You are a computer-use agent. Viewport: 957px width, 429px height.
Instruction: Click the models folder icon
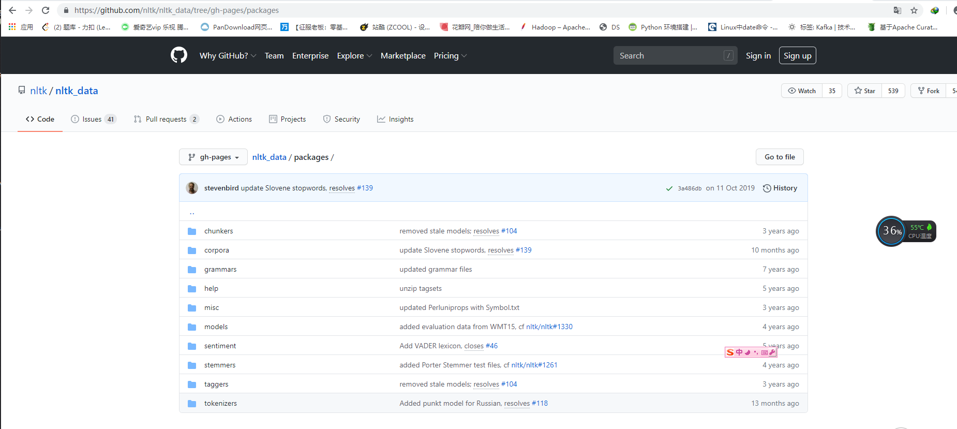[192, 327]
